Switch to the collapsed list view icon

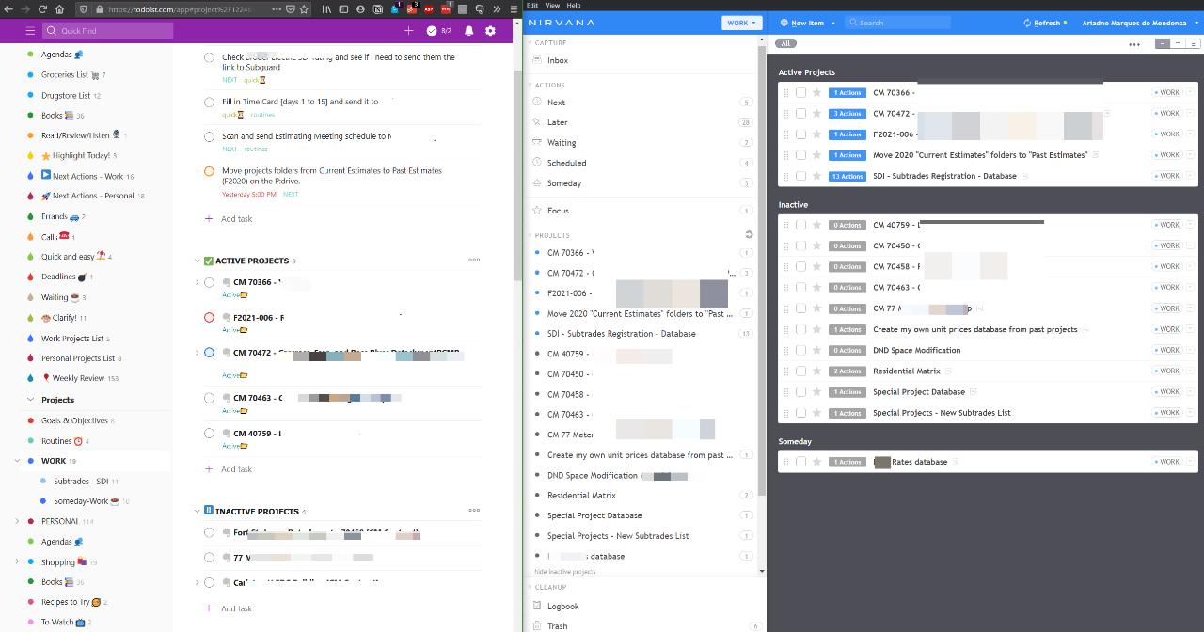(x=1163, y=43)
